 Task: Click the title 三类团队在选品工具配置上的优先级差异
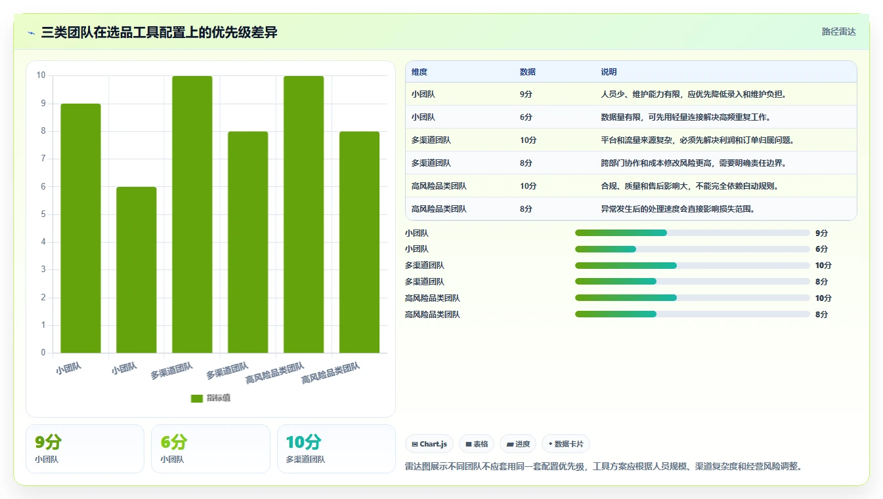160,33
